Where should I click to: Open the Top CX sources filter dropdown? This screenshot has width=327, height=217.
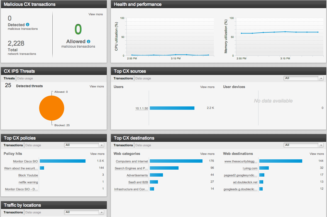[303, 78]
